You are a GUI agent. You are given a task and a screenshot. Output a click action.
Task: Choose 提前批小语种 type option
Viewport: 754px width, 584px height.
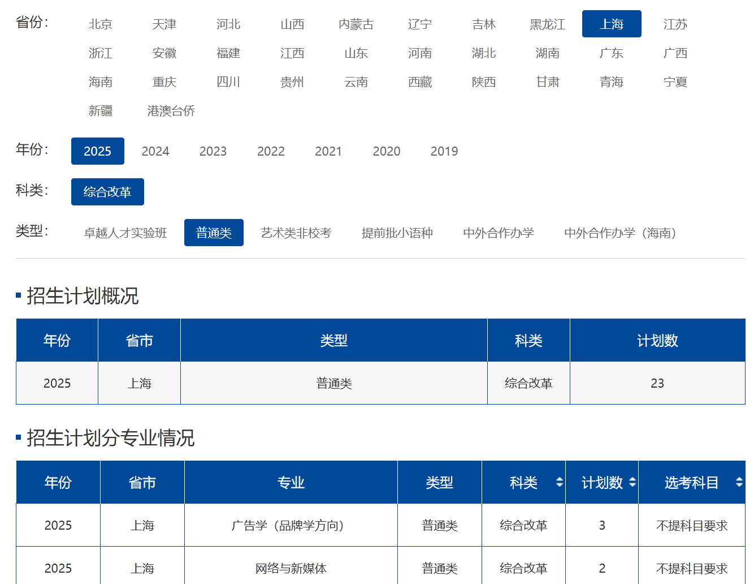coord(397,233)
